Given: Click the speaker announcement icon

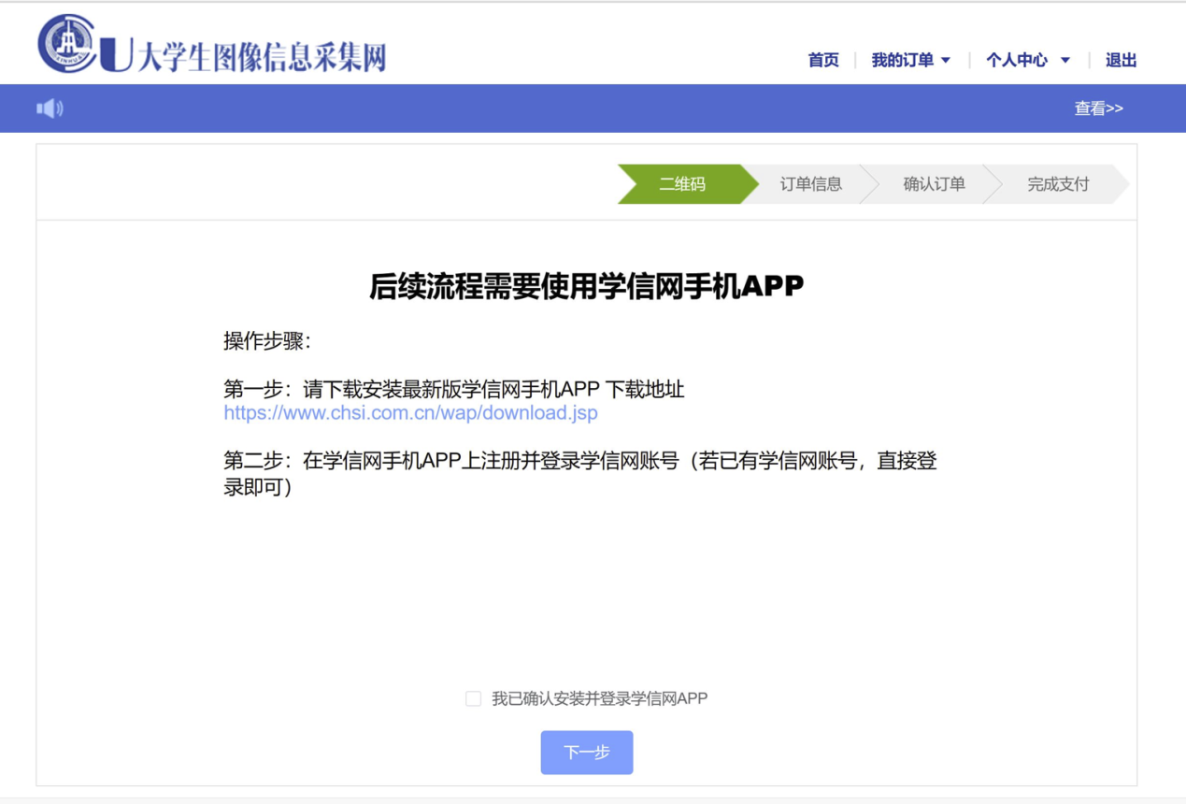Looking at the screenshot, I should point(50,108).
